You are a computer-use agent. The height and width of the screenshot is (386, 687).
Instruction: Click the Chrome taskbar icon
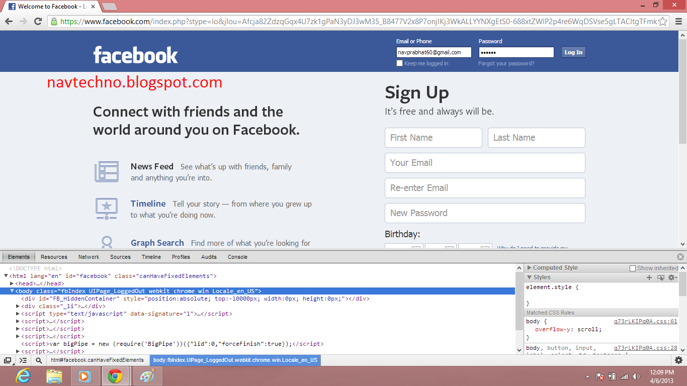115,376
